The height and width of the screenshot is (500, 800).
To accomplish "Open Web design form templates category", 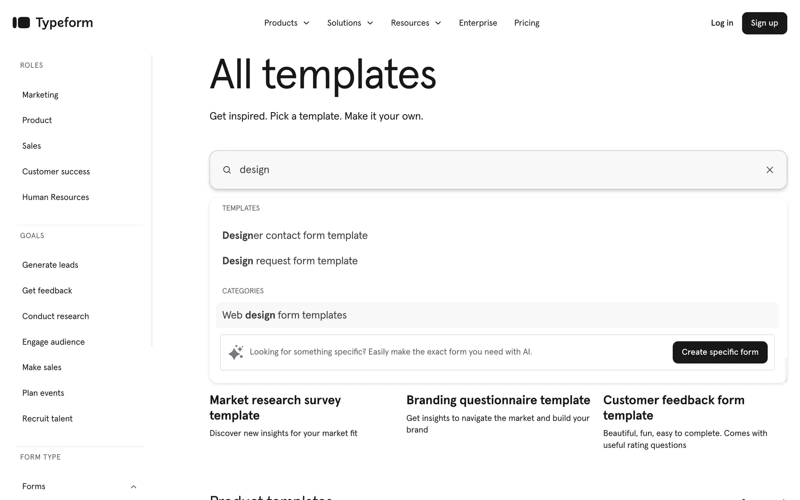I will 285,315.
